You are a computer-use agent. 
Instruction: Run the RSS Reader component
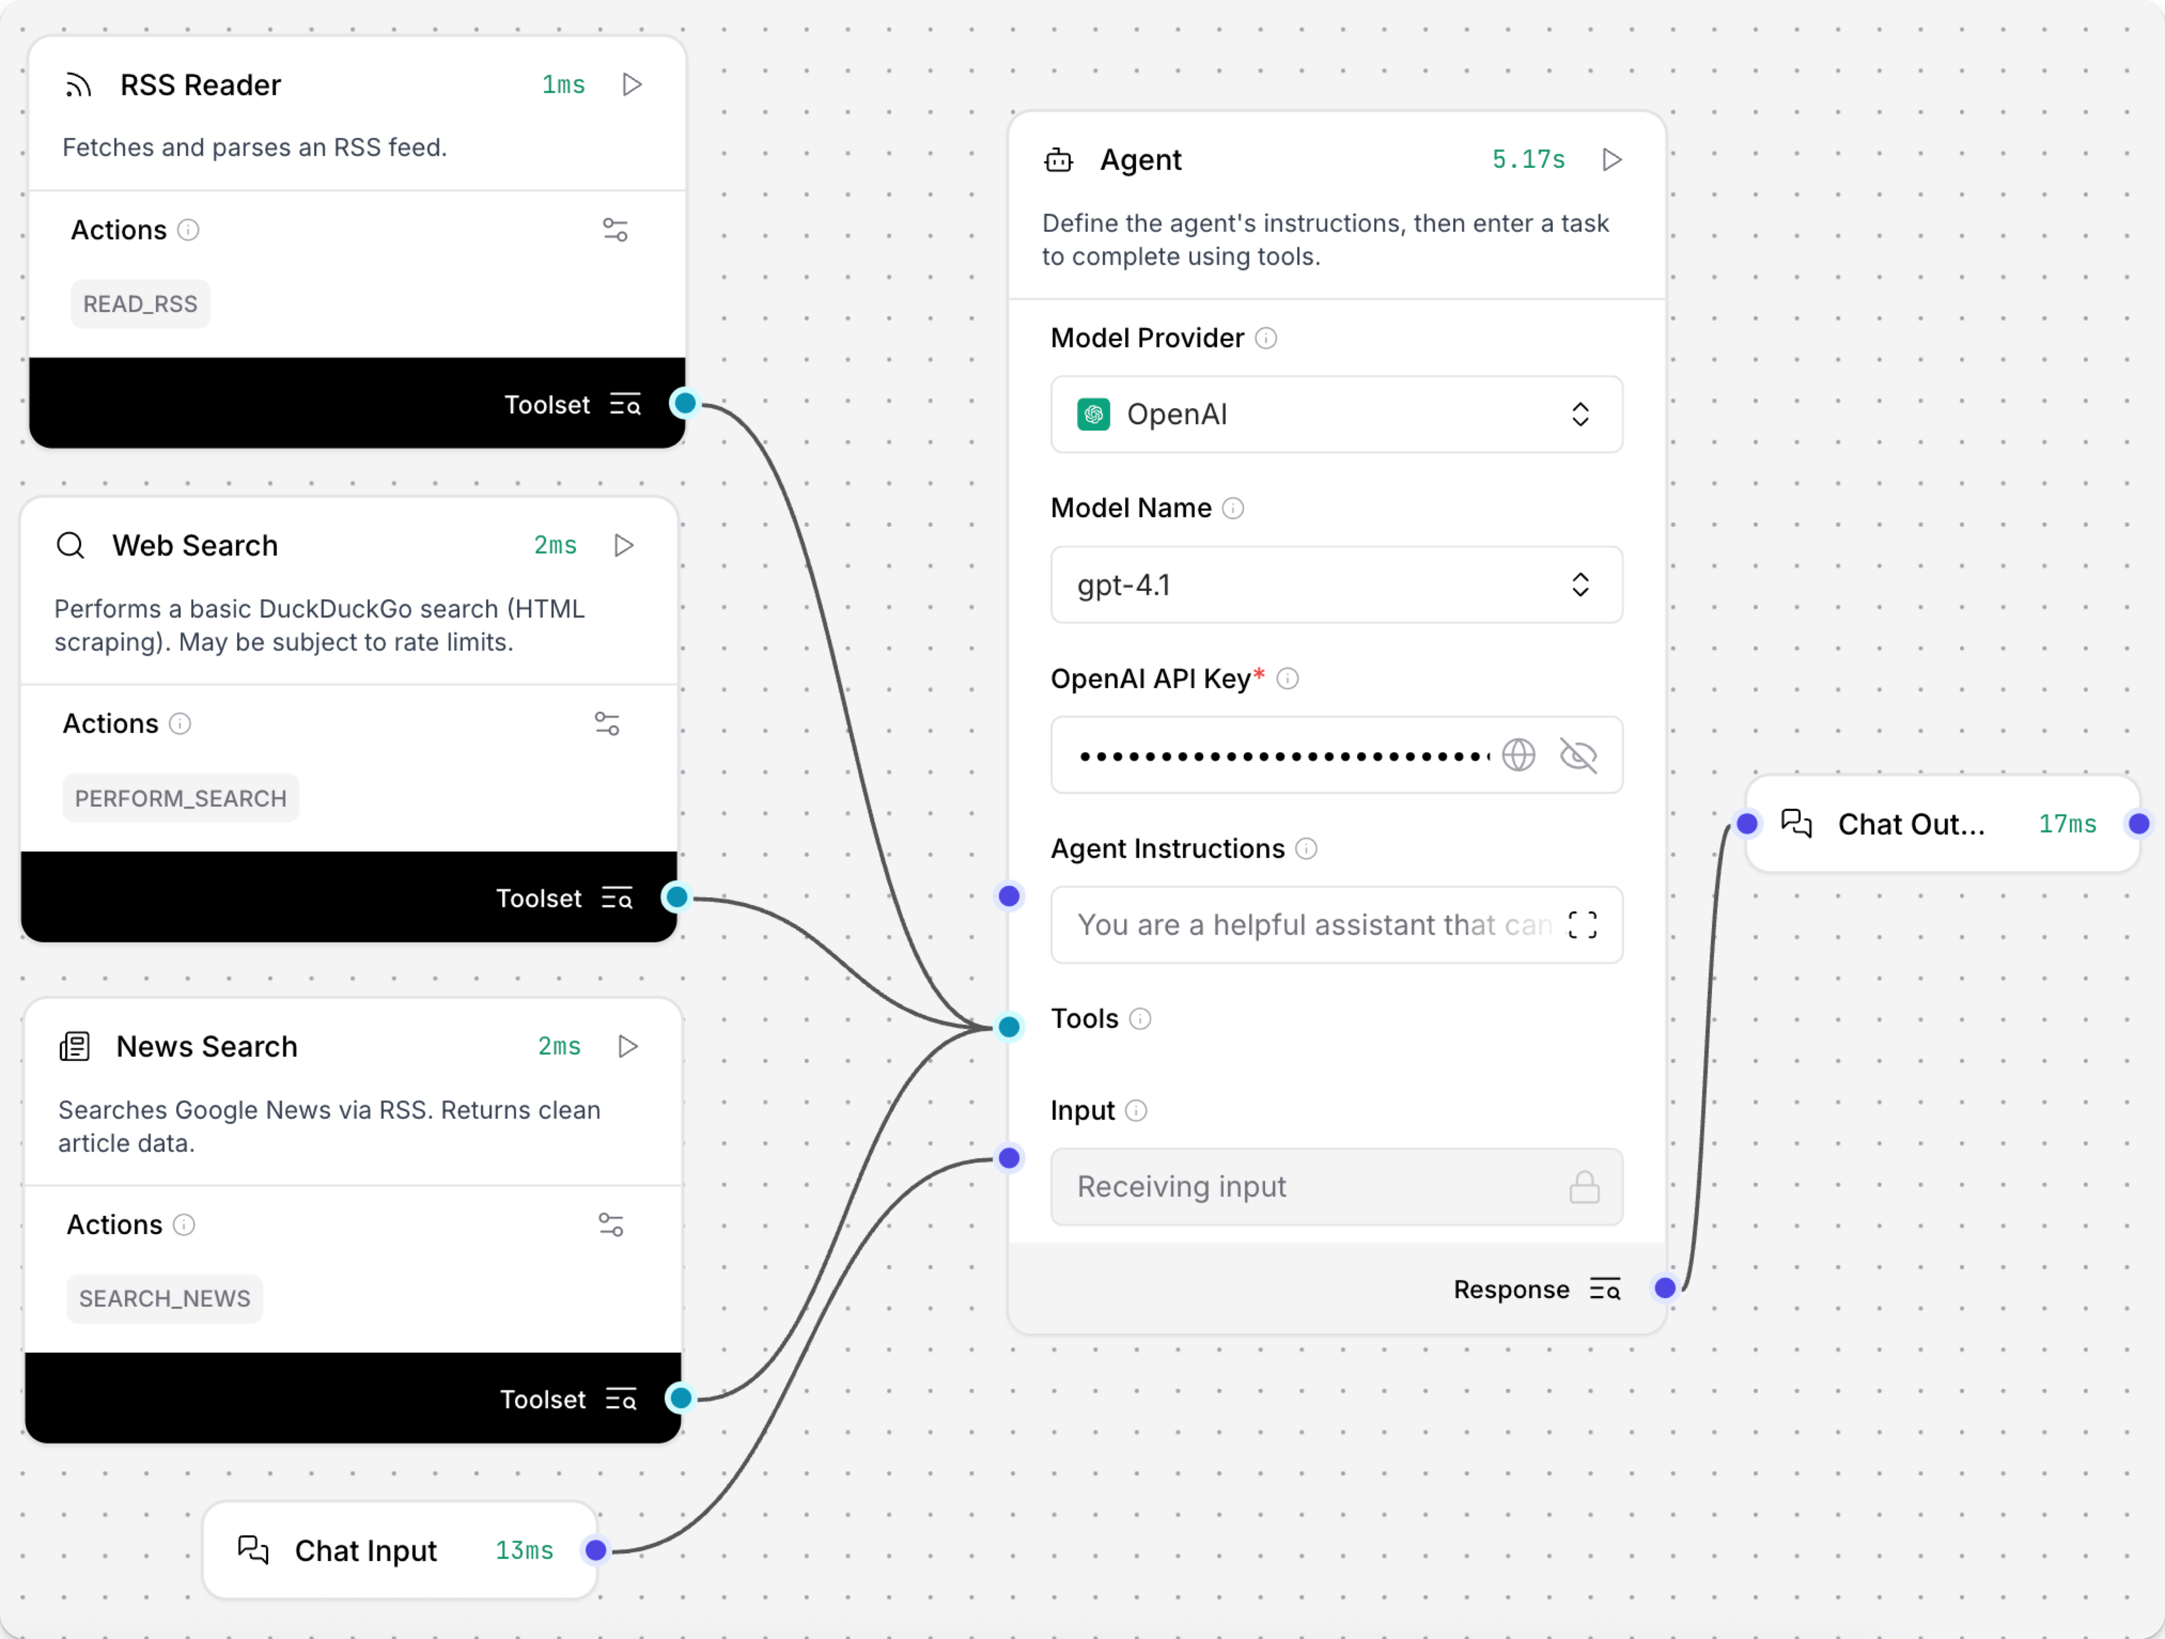point(632,85)
